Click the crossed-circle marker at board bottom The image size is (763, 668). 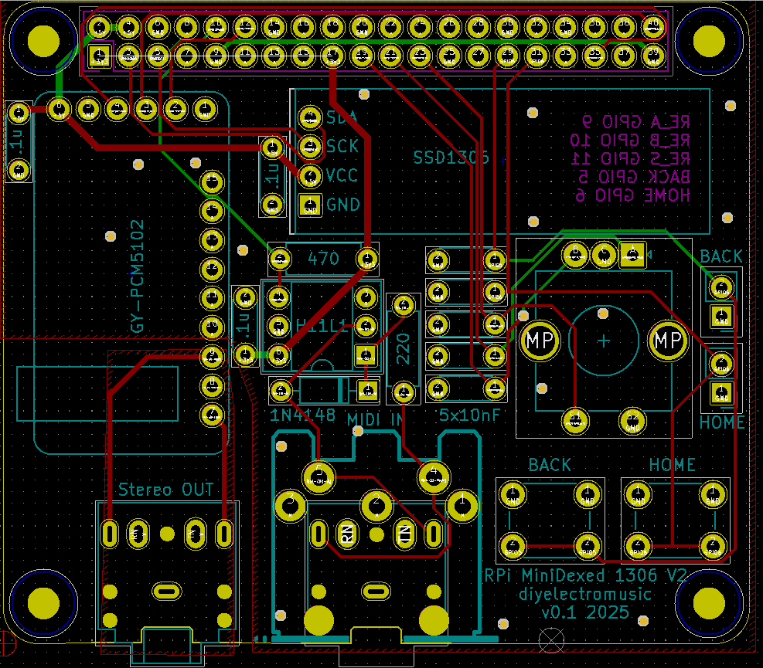552,638
